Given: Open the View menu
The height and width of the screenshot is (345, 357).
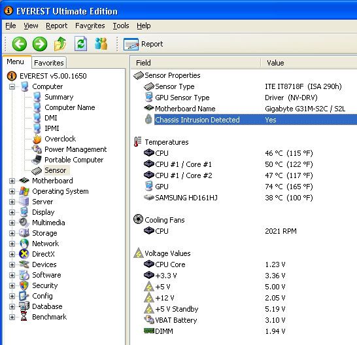Looking at the screenshot, I should (31, 26).
